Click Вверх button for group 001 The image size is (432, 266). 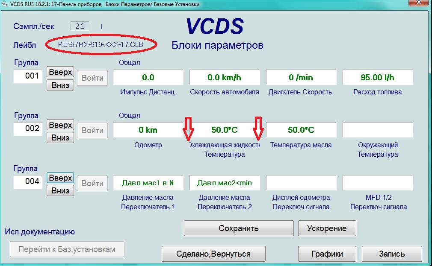(x=60, y=72)
